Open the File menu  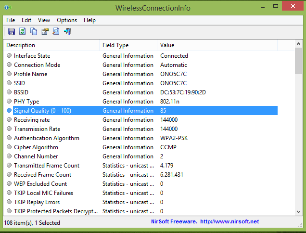coord(11,20)
